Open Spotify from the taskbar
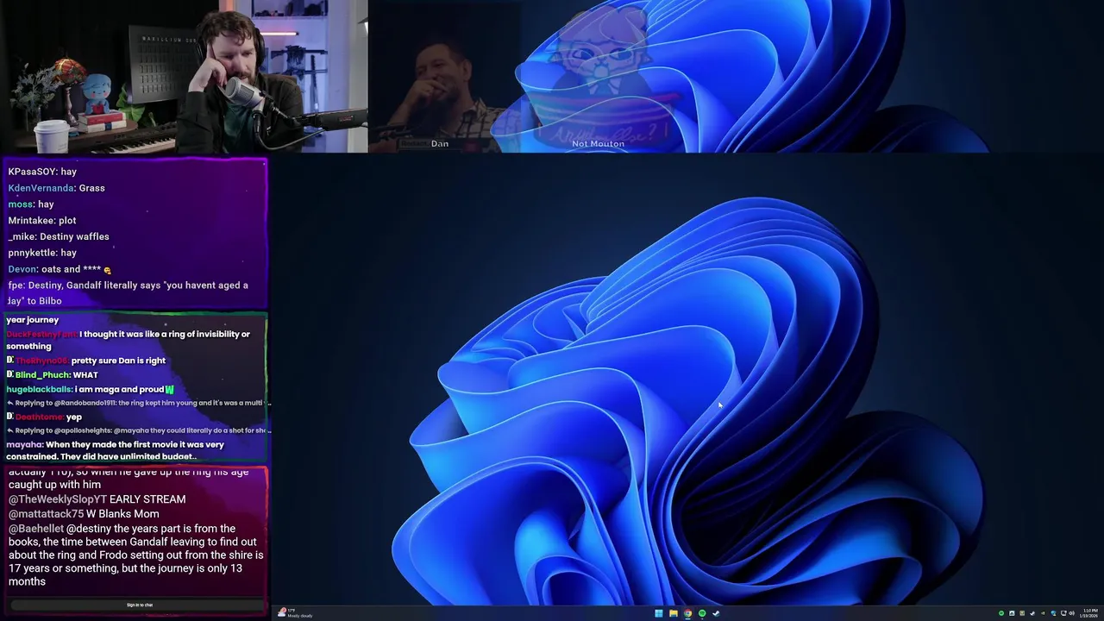The image size is (1104, 621). pos(702,613)
